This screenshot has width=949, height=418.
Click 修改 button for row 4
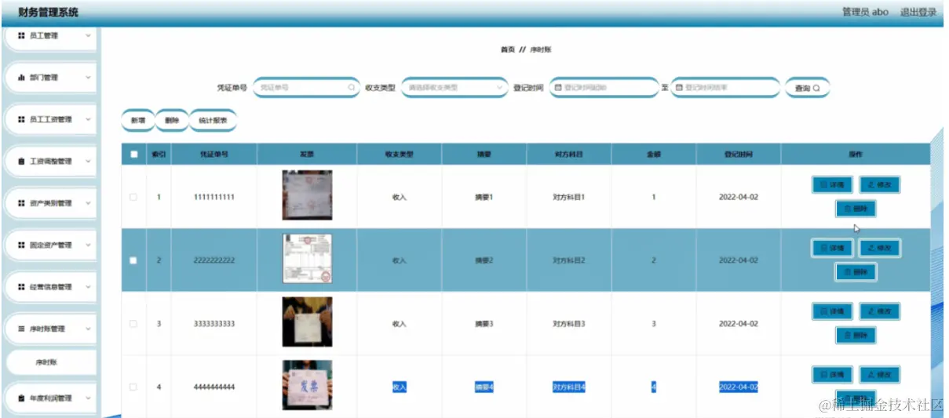click(x=880, y=375)
